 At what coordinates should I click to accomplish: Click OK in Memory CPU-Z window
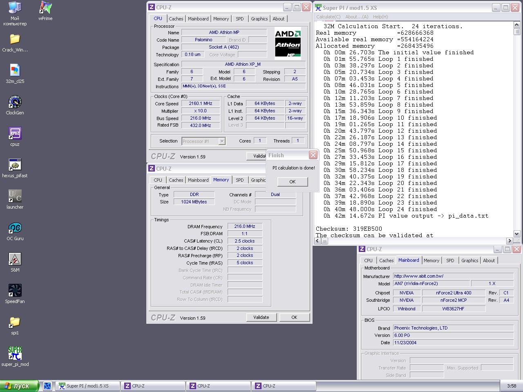(294, 317)
